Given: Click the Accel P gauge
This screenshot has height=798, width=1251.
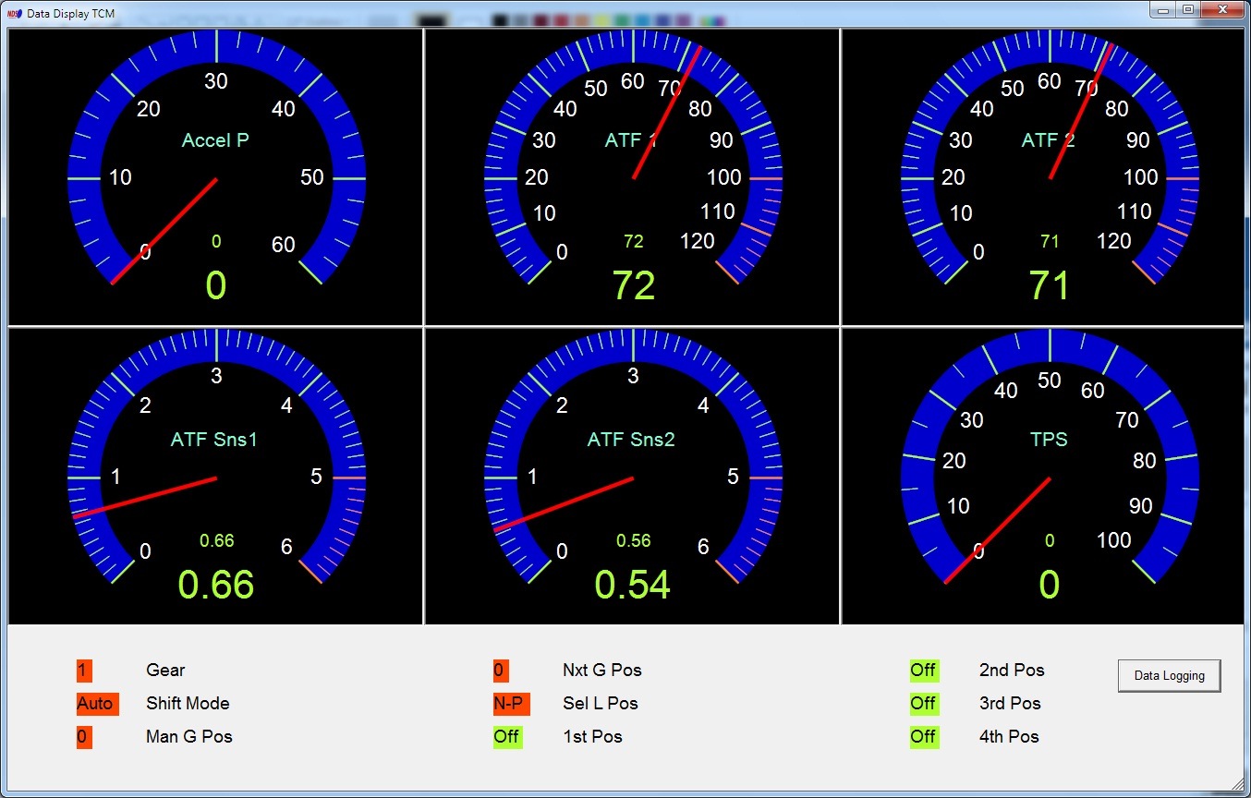Looking at the screenshot, I should point(216,177).
